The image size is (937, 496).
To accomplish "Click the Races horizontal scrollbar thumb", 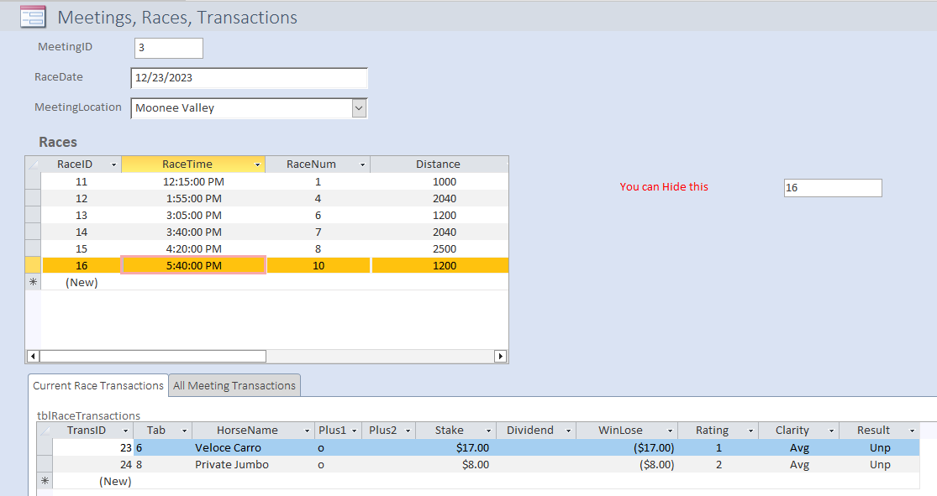I will point(152,357).
